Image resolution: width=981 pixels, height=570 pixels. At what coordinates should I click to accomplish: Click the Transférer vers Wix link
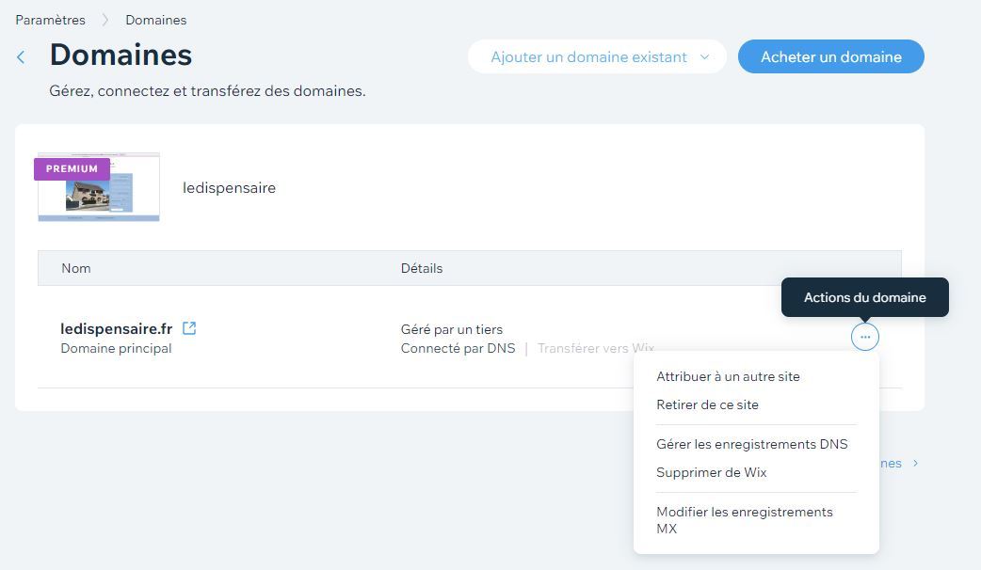click(595, 348)
